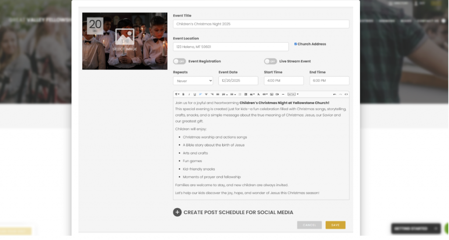The width and height of the screenshot is (449, 240).
Task: Toggle bold formatting in editor toolbar
Action: [x=183, y=94]
